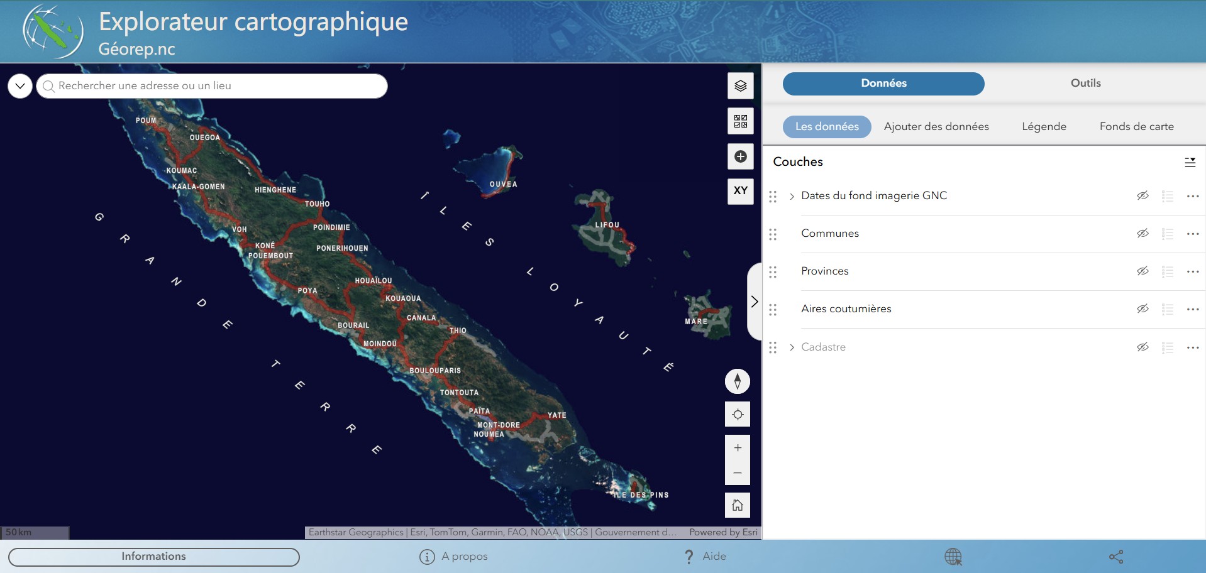
Task: Select the Les données sub-tab
Action: coord(827,126)
